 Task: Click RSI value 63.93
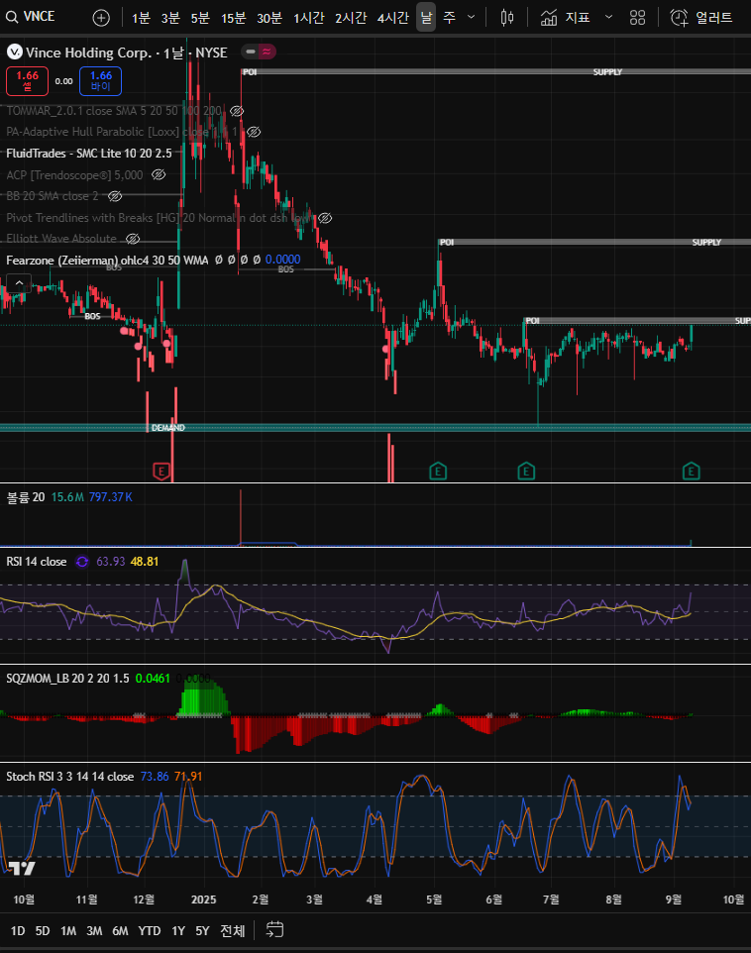point(111,562)
